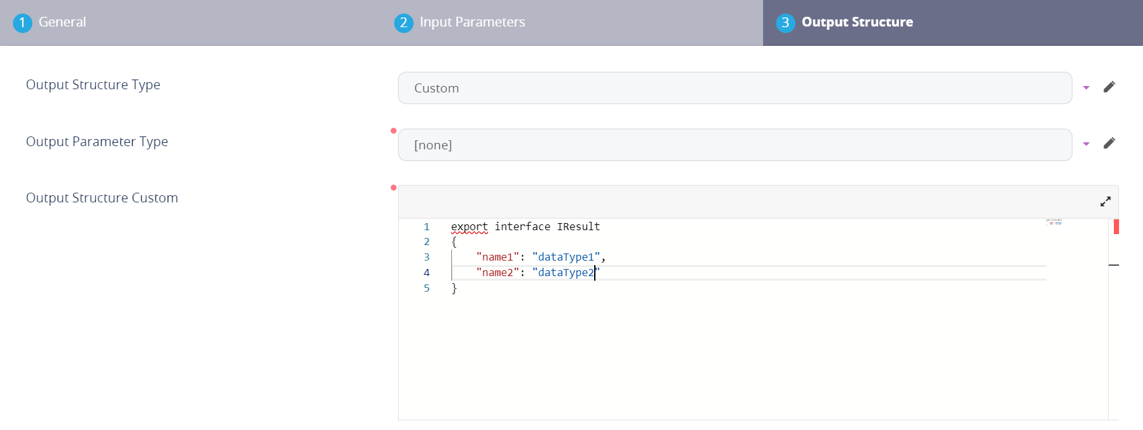Open the General tab
The image size is (1143, 430).
coord(50,22)
